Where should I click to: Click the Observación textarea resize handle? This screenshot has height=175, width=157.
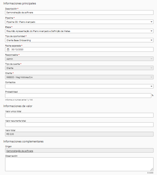click(x=152, y=169)
